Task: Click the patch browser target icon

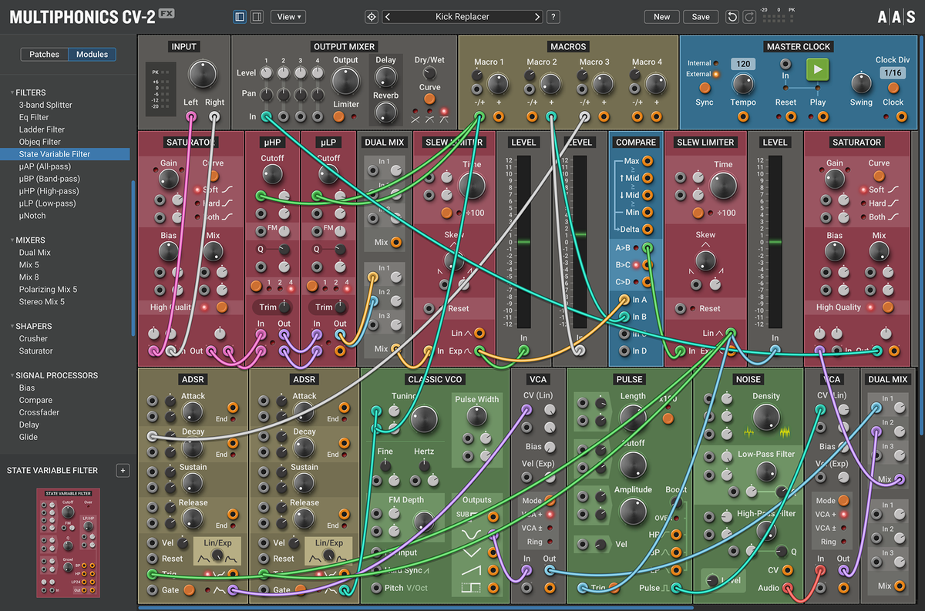Action: tap(371, 16)
